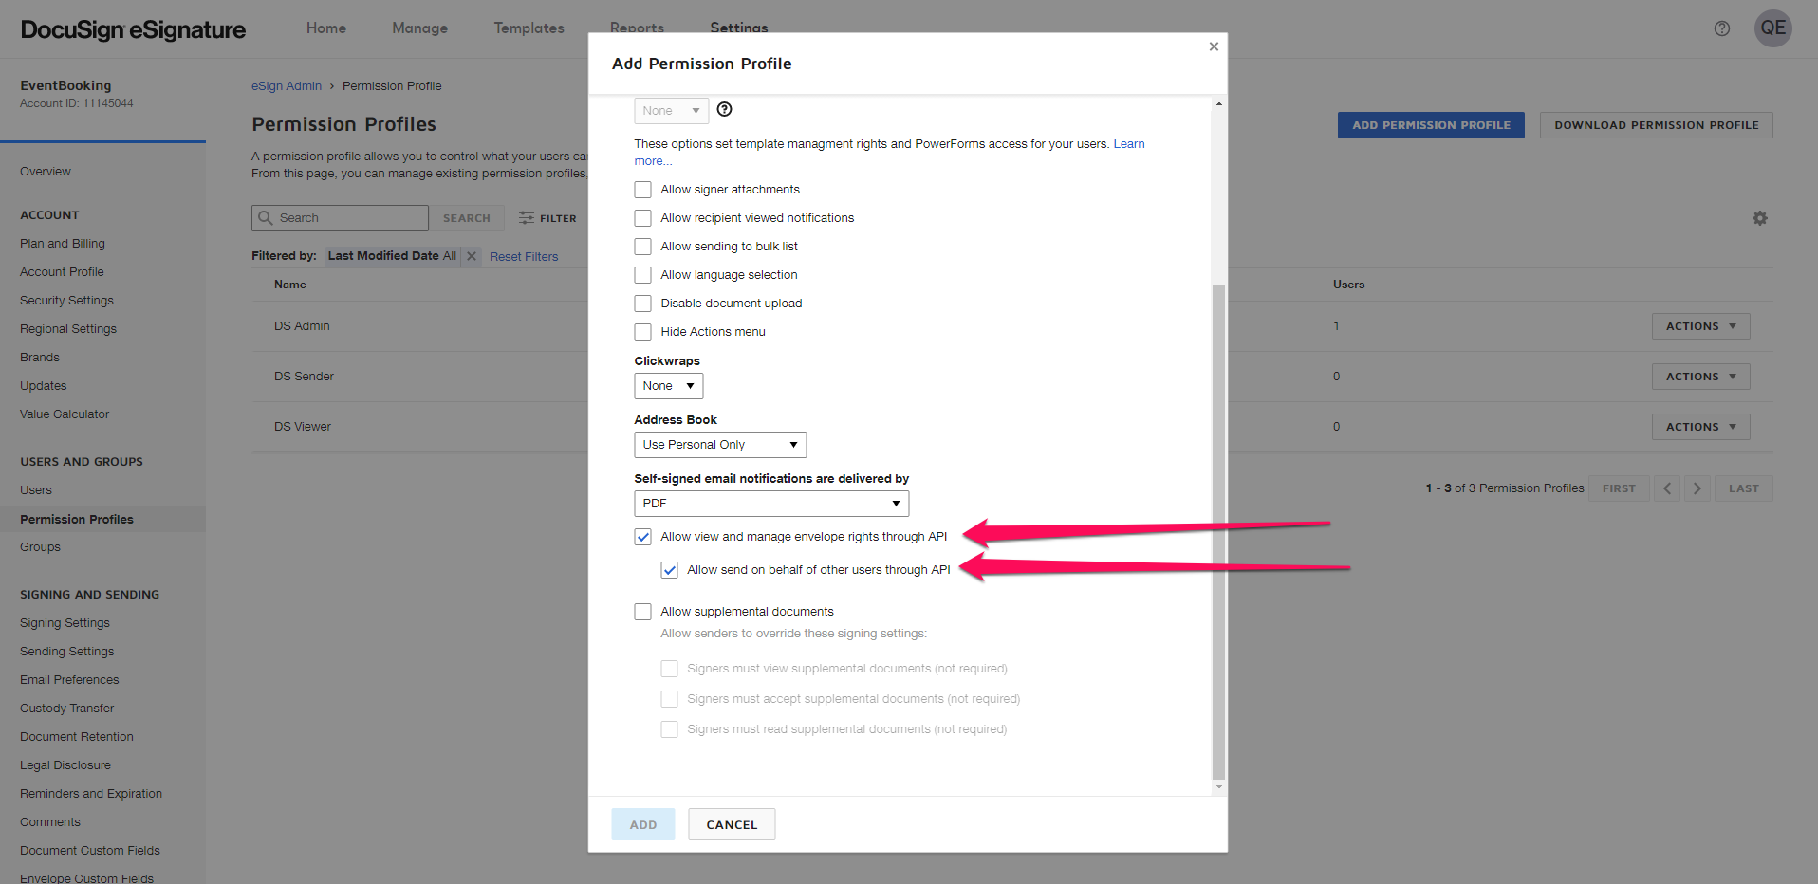
Task: Open Reminders and Expiration in sidebar
Action: click(x=91, y=794)
